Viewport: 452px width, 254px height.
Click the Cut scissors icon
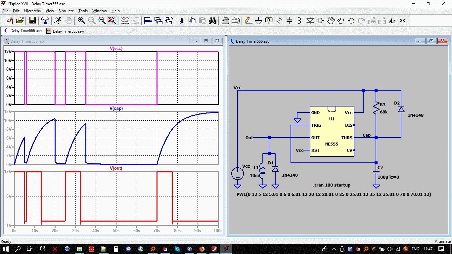pos(182,21)
